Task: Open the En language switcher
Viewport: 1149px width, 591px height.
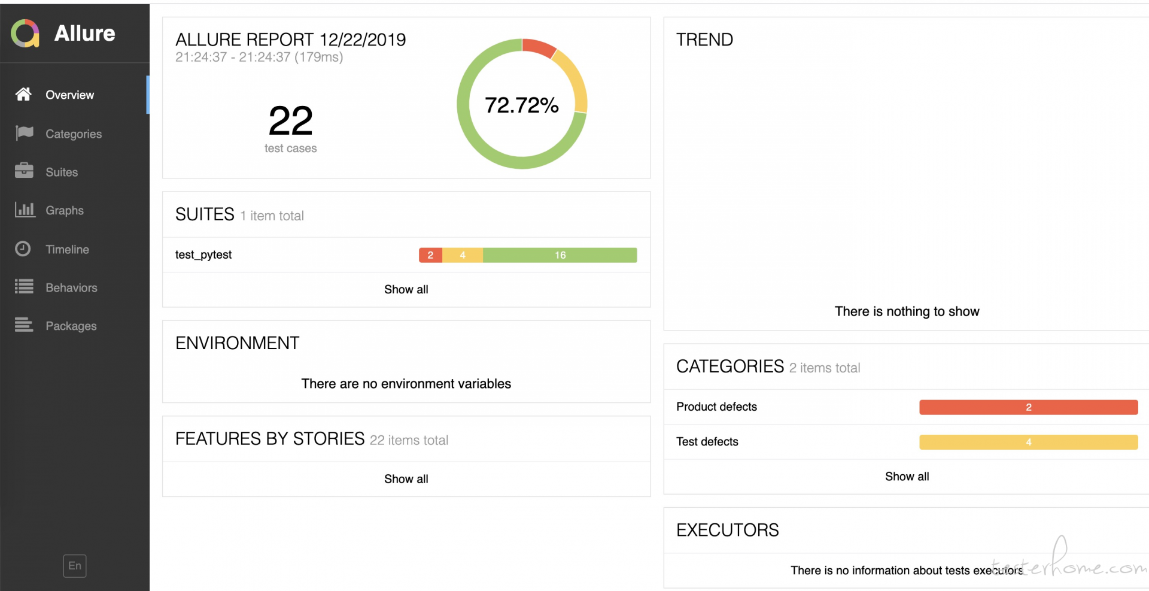Action: tap(75, 566)
